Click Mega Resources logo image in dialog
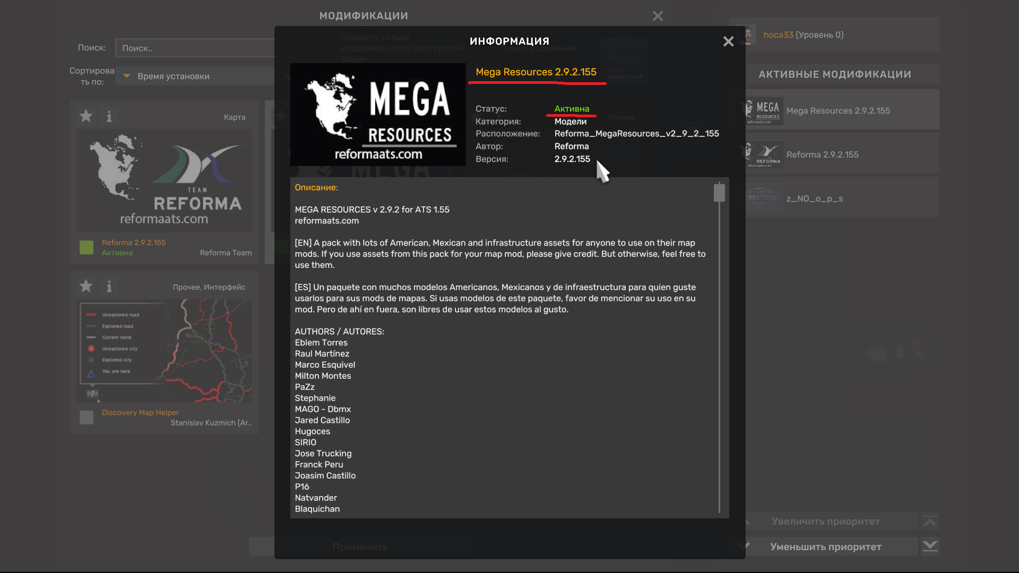The width and height of the screenshot is (1019, 573). 378,115
